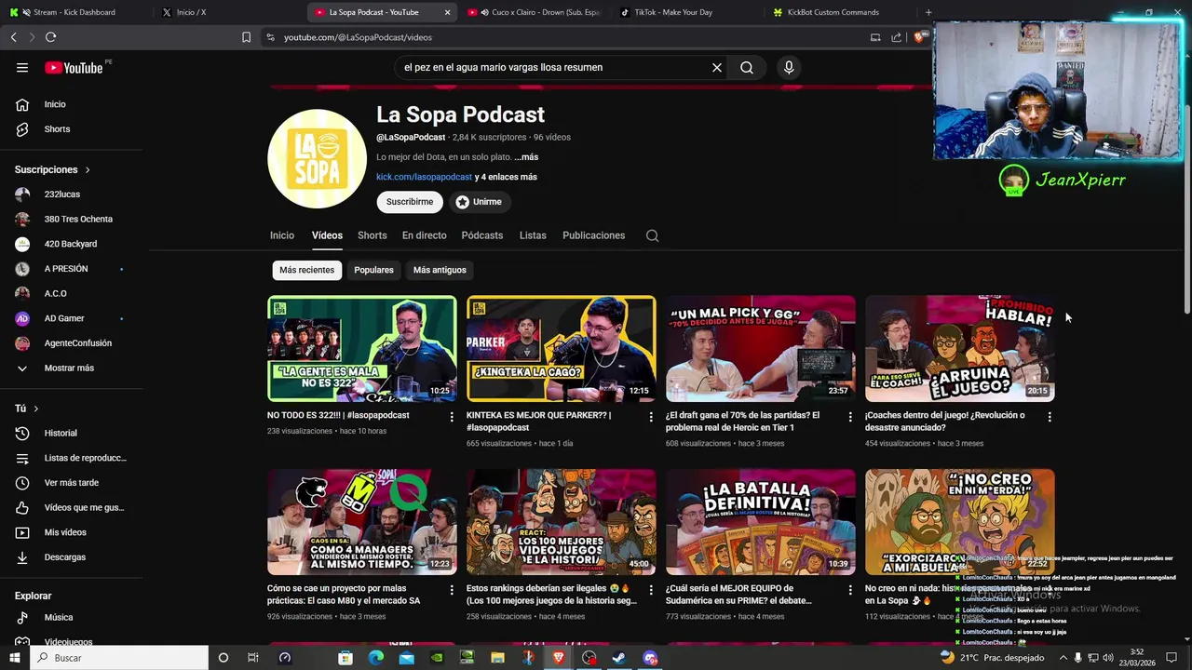This screenshot has width=1192, height=670.
Task: Search within the channel using the magnifier
Action: (x=652, y=235)
